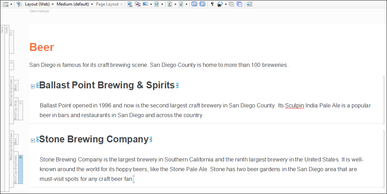Toggle the concept entry mode icon
Image resolution: width=387 pixels, height=194 pixels.
click(x=202, y=4)
